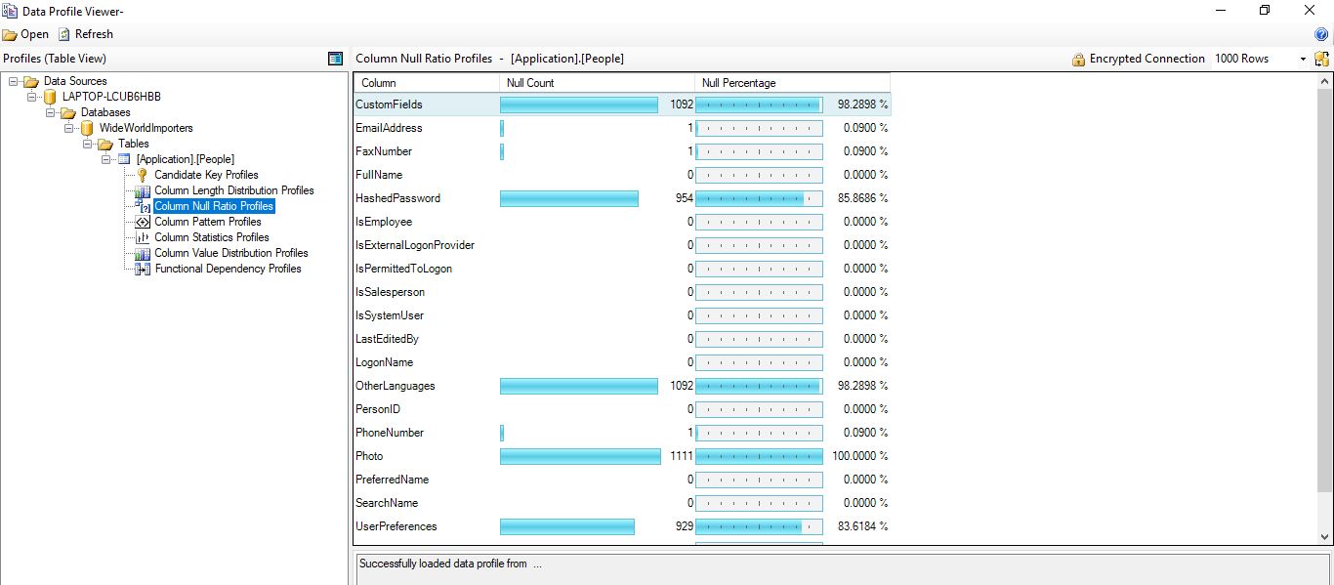Select the OtherLanguages row
The width and height of the screenshot is (1334, 585).
[x=622, y=386]
